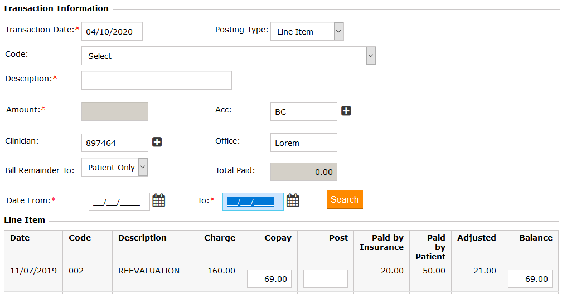Click the Date From input field
The height and width of the screenshot is (294, 562).
(x=119, y=202)
